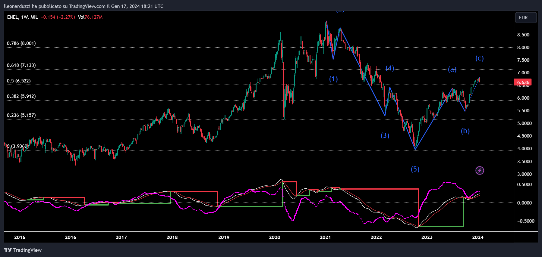Click the corrective wave label (b)
The height and width of the screenshot is (257, 542).
coord(465,131)
